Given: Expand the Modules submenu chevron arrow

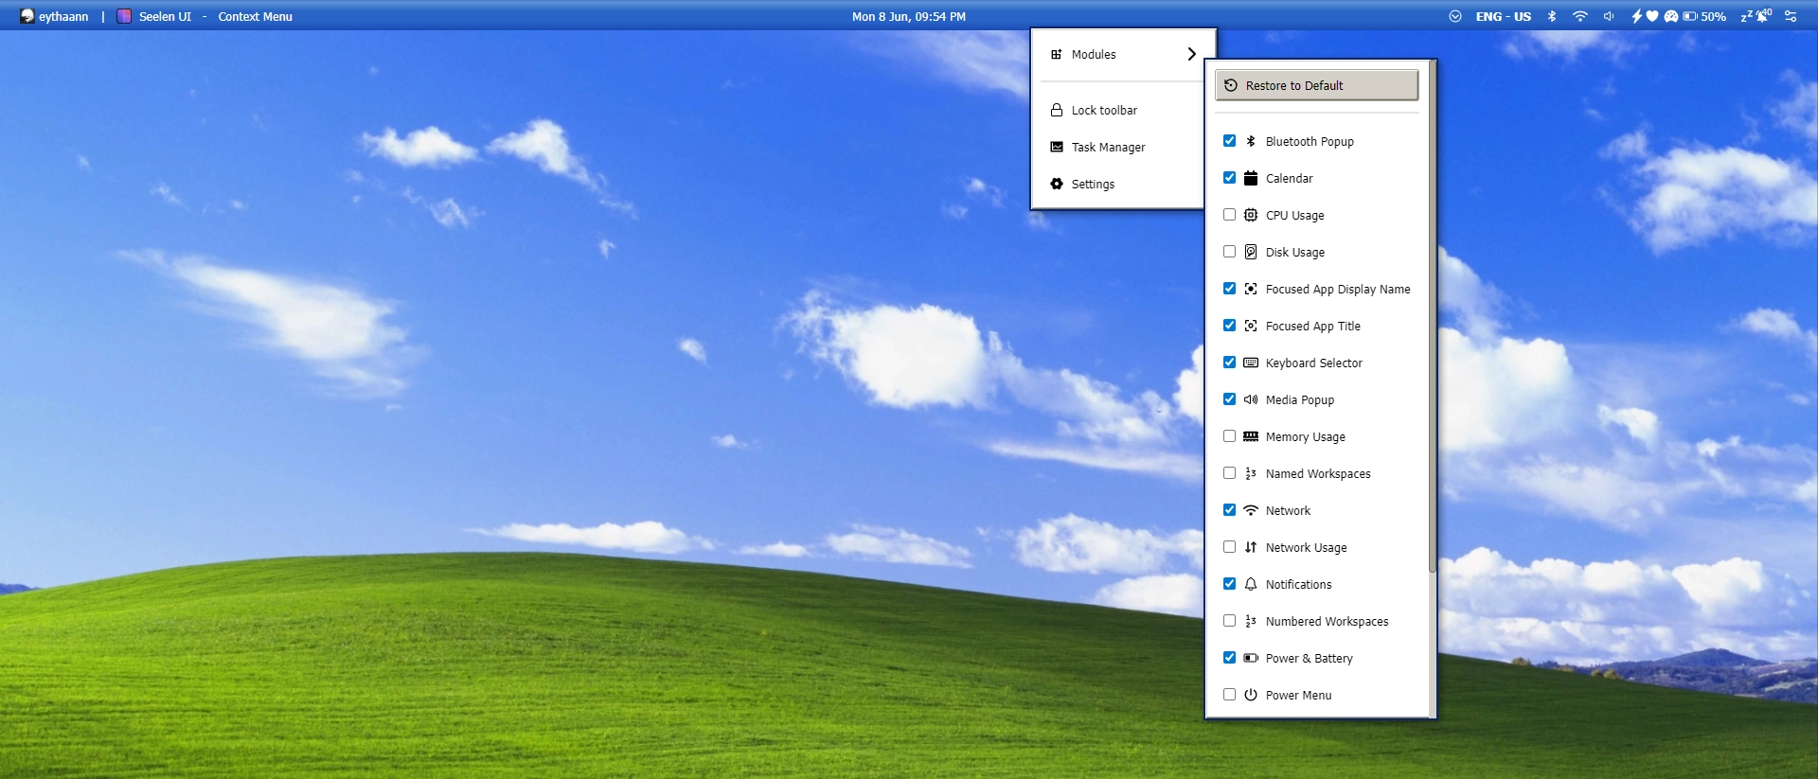Looking at the screenshot, I should pyautogui.click(x=1192, y=54).
